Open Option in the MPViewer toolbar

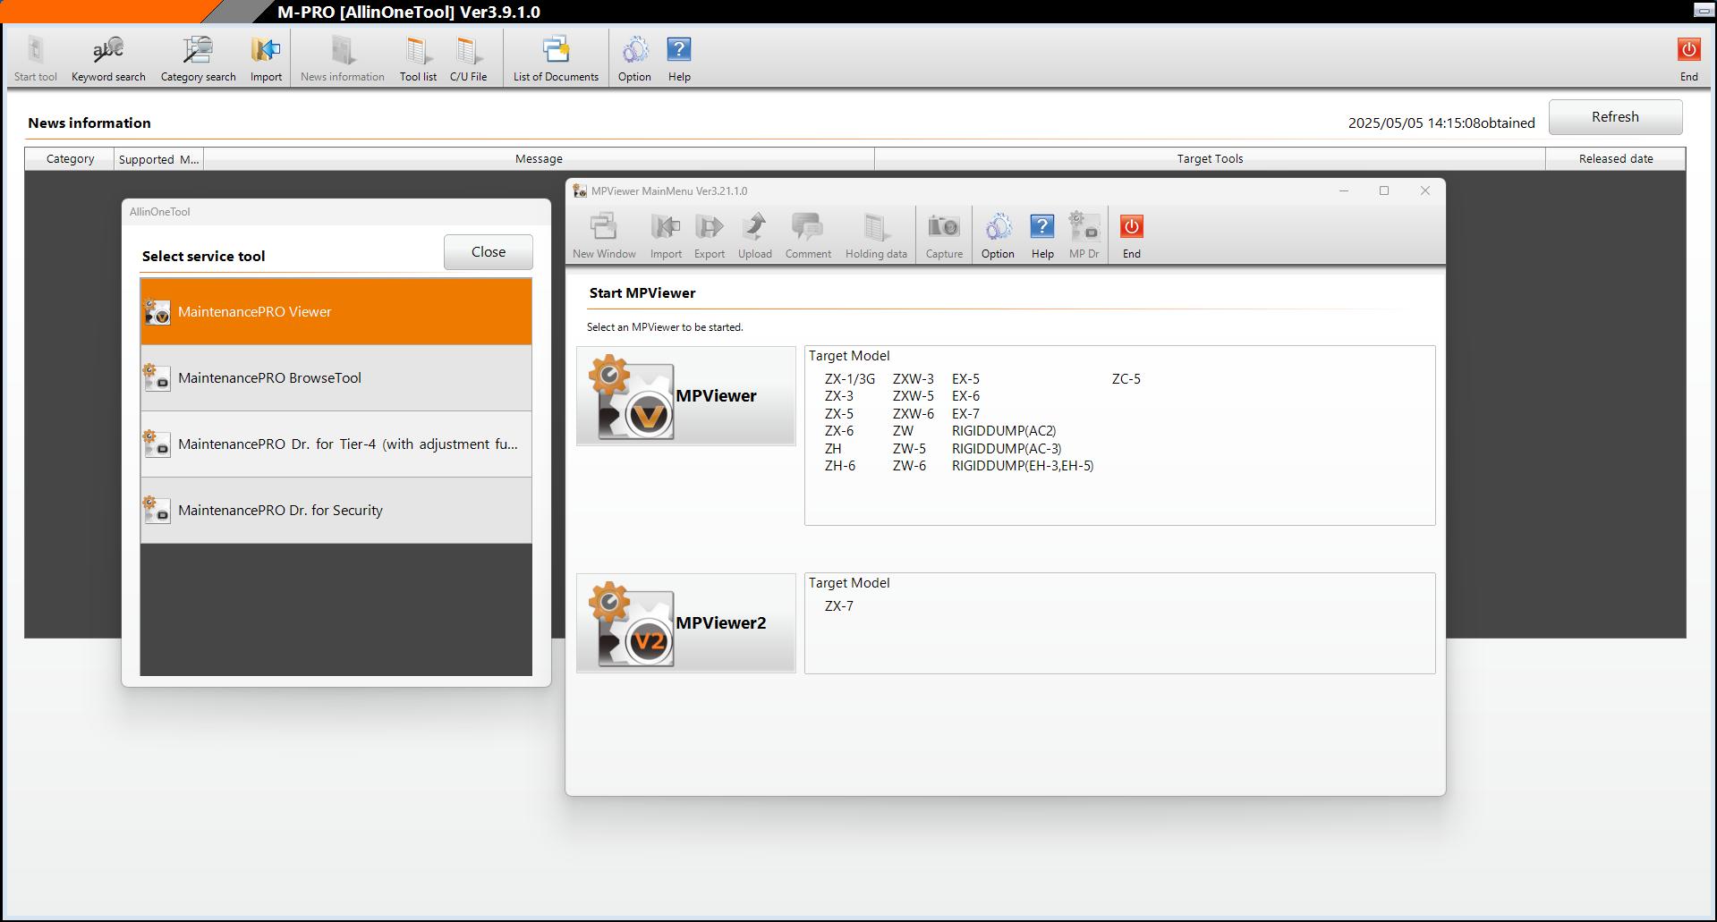click(x=998, y=236)
